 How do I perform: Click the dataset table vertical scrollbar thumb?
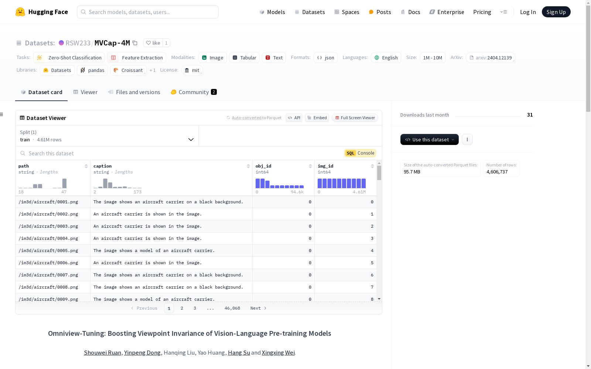point(379,173)
